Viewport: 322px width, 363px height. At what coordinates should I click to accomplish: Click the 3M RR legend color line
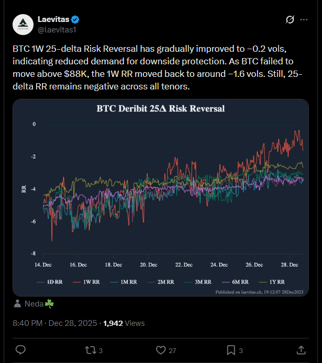188,282
